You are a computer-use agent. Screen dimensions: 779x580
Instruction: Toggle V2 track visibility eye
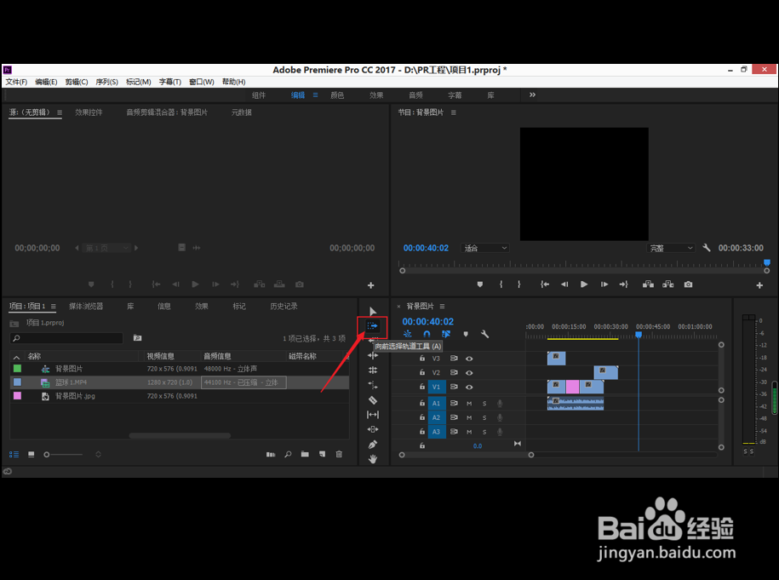pos(469,372)
